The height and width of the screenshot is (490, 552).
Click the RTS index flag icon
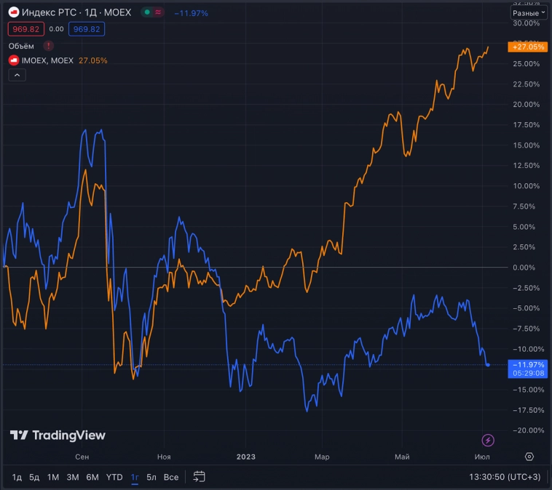click(x=13, y=13)
